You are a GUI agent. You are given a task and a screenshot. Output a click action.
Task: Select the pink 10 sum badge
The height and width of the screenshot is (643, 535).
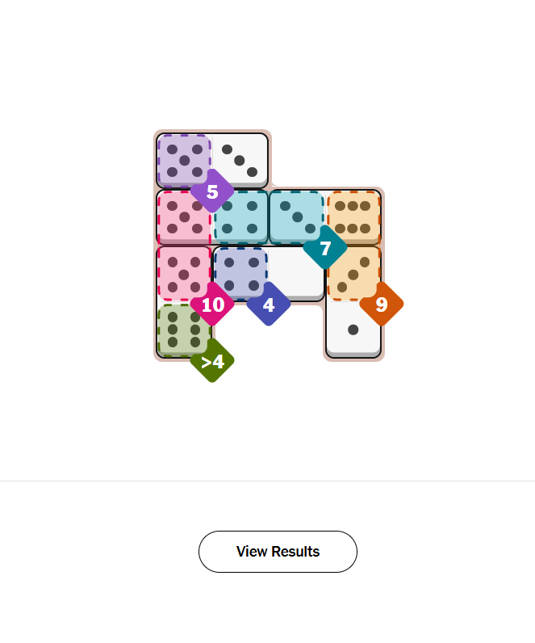(212, 305)
